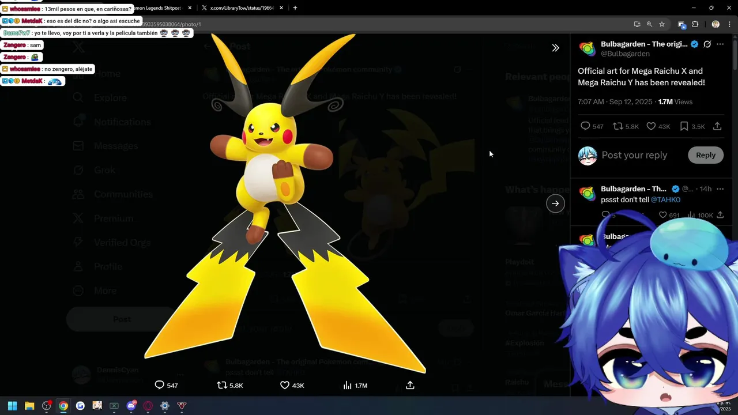Close the Legends Shitpost tab
Viewport: 738px width, 415px height.
190,8
